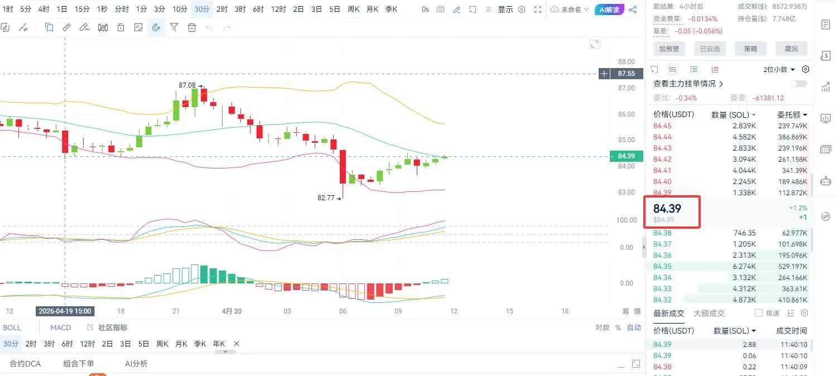
Task: Collapse the panel below indicator tabs via small arrow
Action: tap(225, 351)
